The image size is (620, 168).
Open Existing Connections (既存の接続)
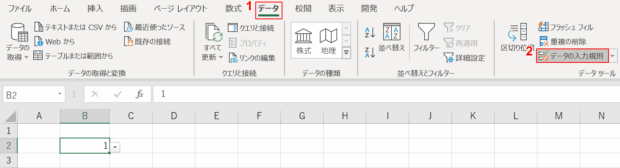[147, 41]
